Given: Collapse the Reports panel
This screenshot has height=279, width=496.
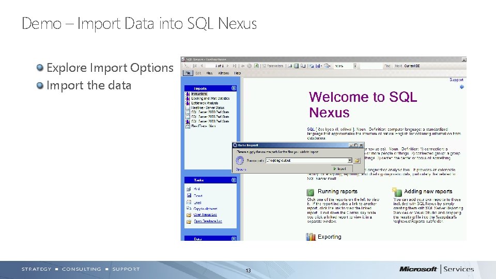Looking at the screenshot, I should tap(234, 88).
